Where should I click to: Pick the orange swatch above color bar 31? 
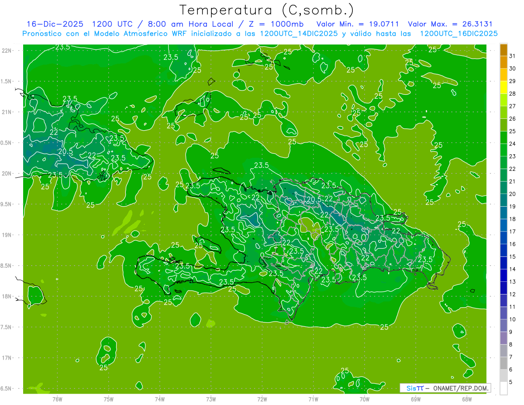point(503,50)
